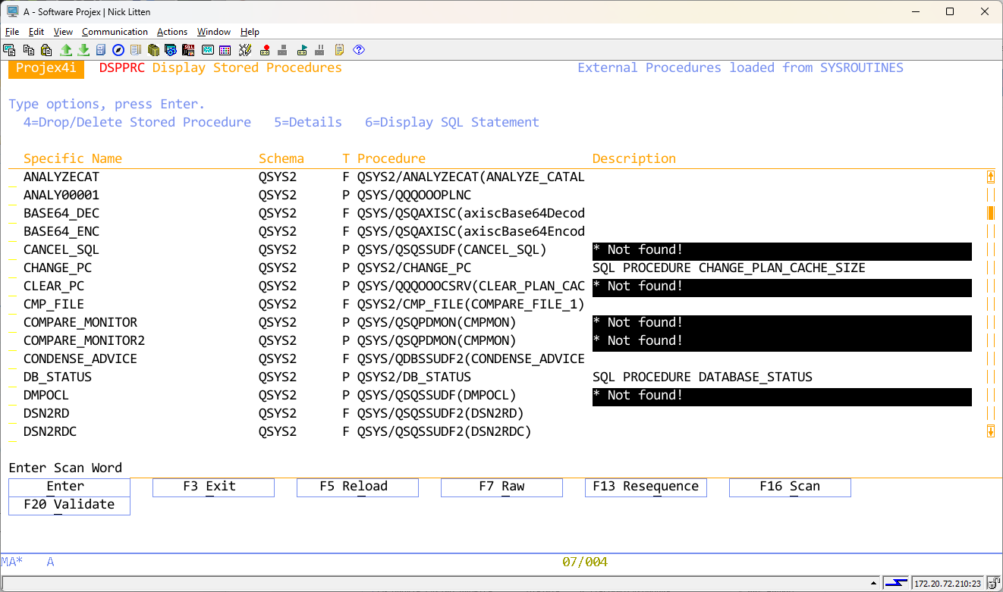Click option field beside CANCEL_SQL

pyautogui.click(x=12, y=250)
